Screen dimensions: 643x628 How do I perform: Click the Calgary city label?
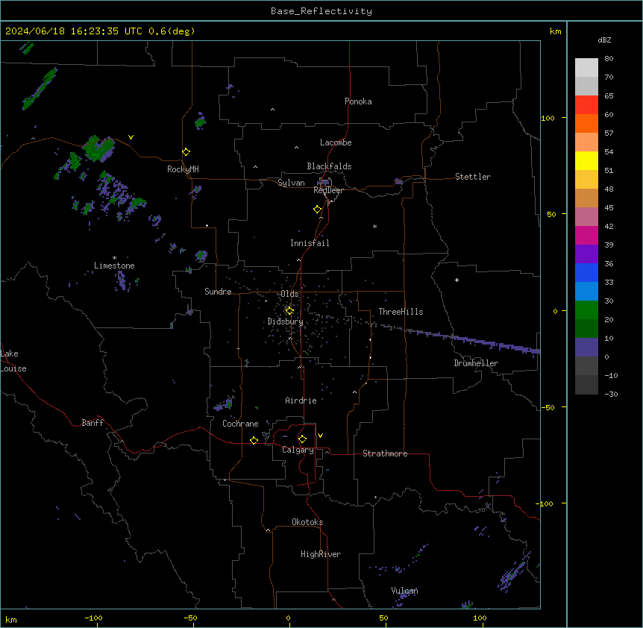point(298,450)
